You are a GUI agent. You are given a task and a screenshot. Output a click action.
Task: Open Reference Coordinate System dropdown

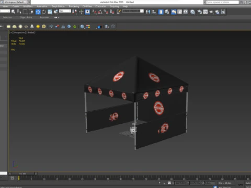(x=65, y=11)
